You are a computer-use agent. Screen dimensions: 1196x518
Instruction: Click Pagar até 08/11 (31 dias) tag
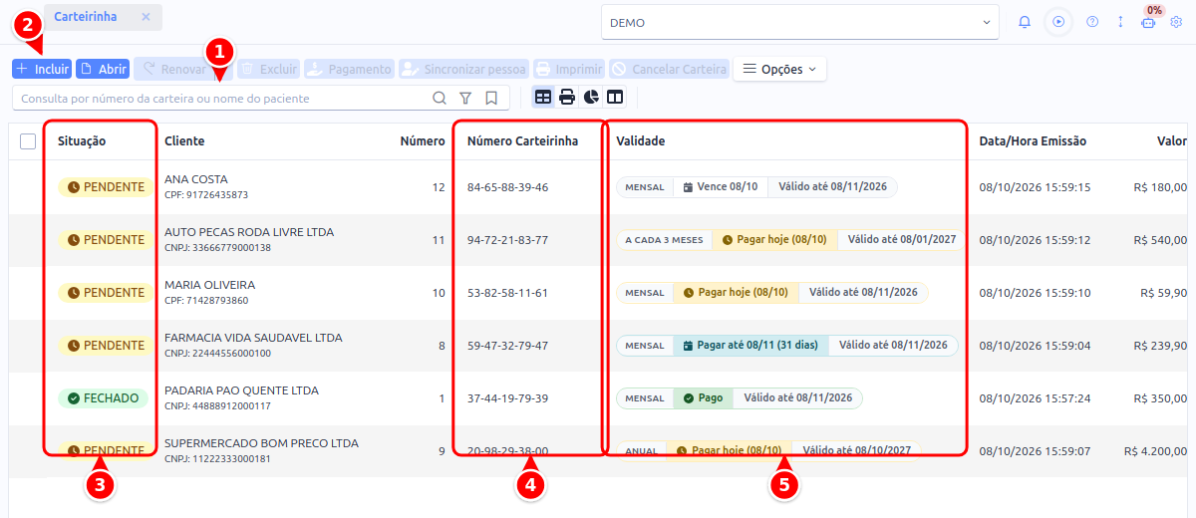[751, 346]
